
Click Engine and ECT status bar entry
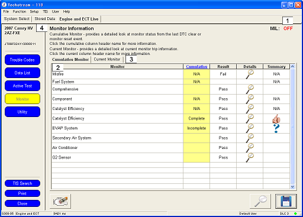(27, 213)
